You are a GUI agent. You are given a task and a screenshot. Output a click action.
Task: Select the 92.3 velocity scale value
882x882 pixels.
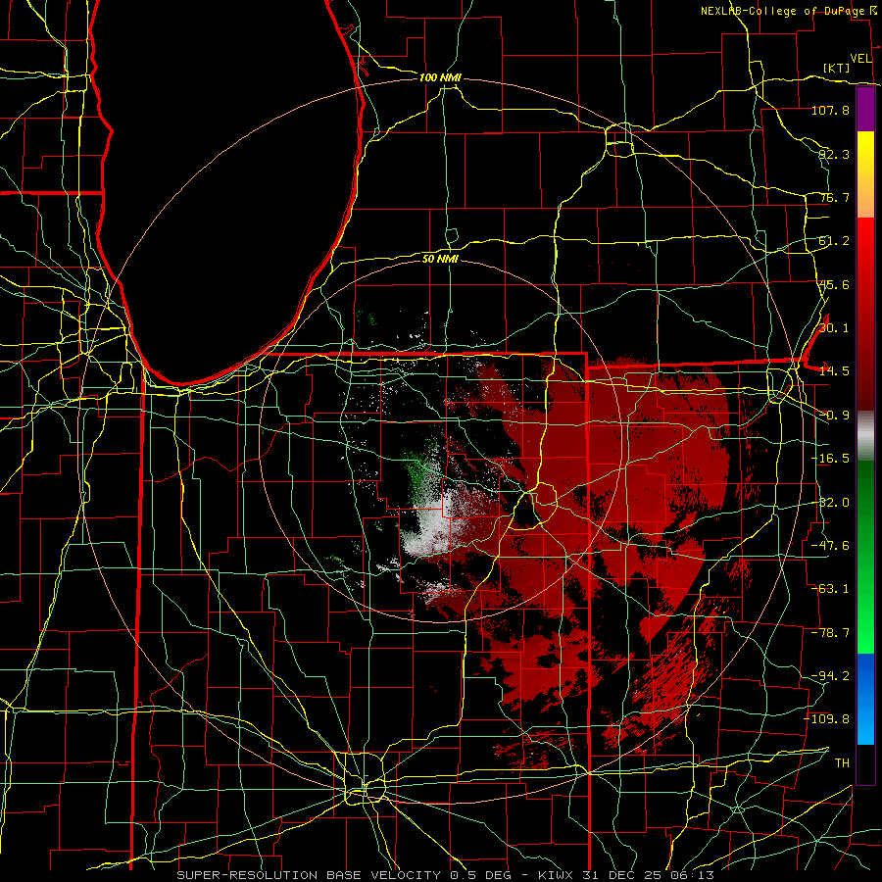(834, 154)
